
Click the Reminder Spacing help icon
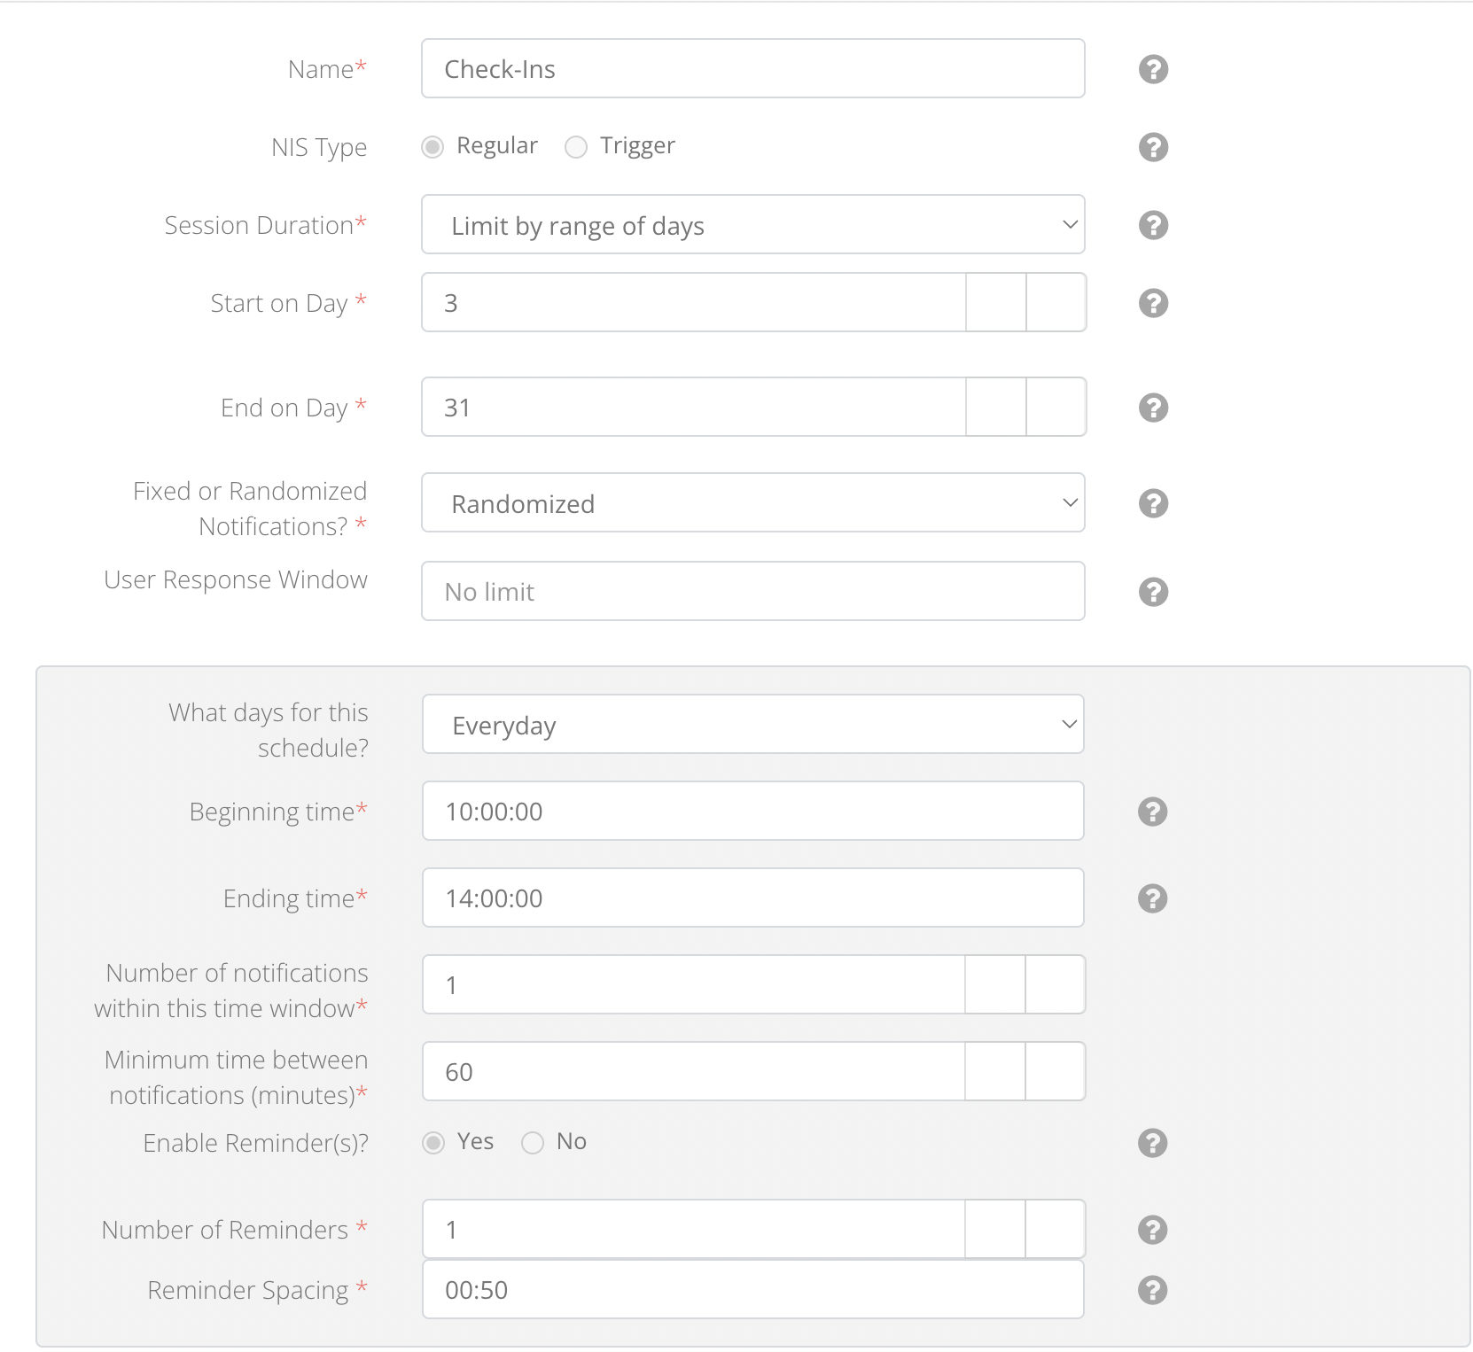[x=1152, y=1291]
